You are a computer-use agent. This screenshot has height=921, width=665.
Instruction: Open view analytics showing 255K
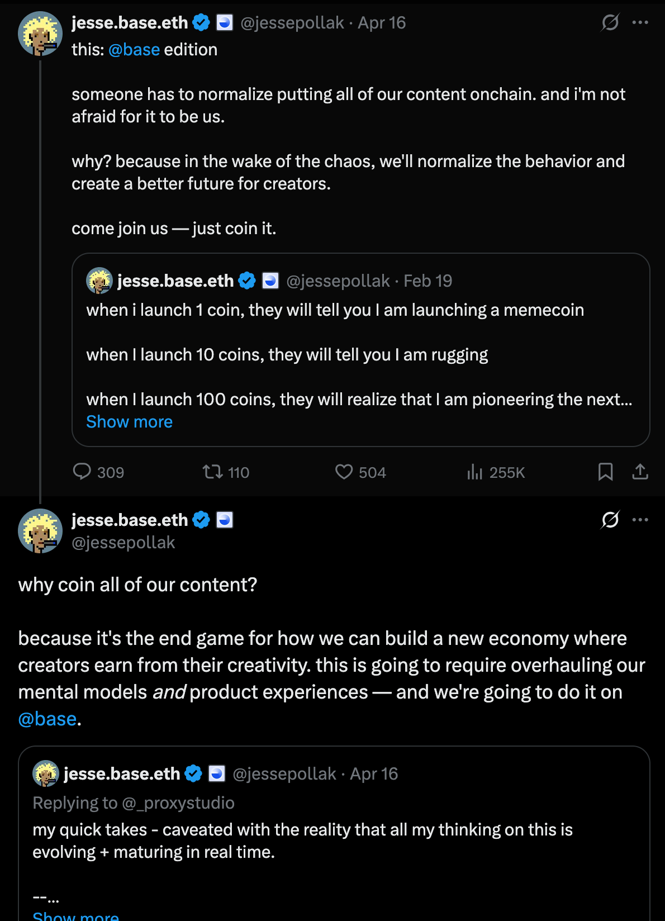pyautogui.click(x=474, y=472)
